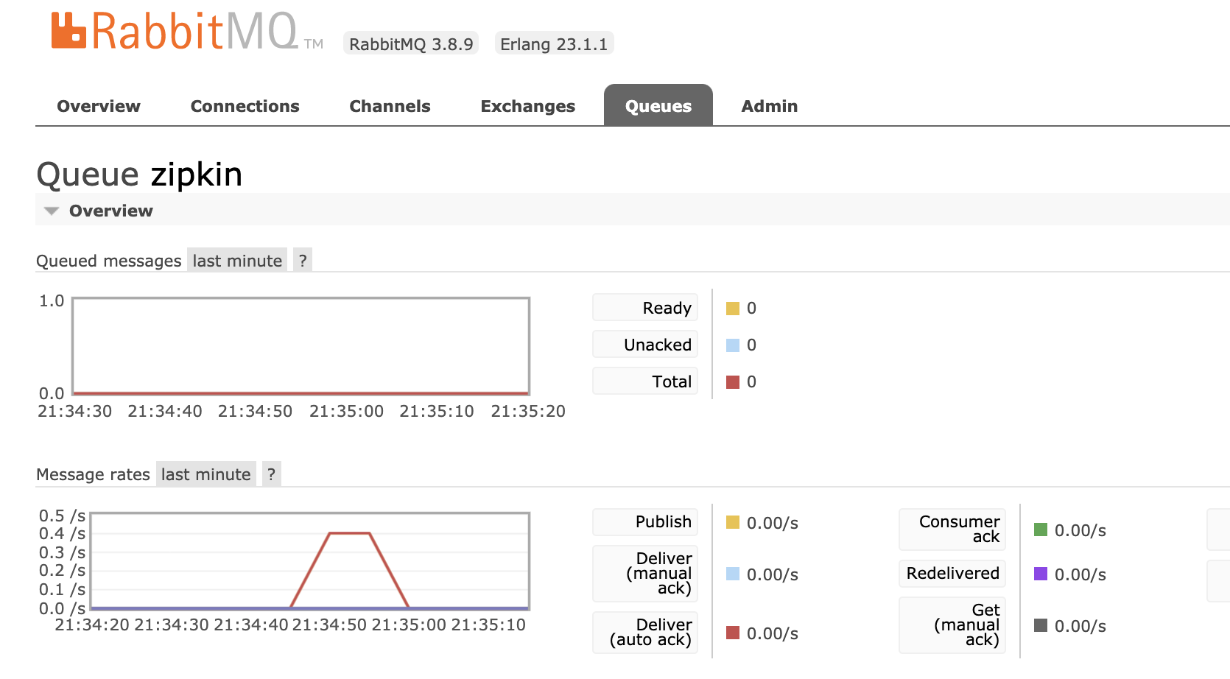
Task: Click the Consumer ack 0.00/s value
Action: 1080,530
